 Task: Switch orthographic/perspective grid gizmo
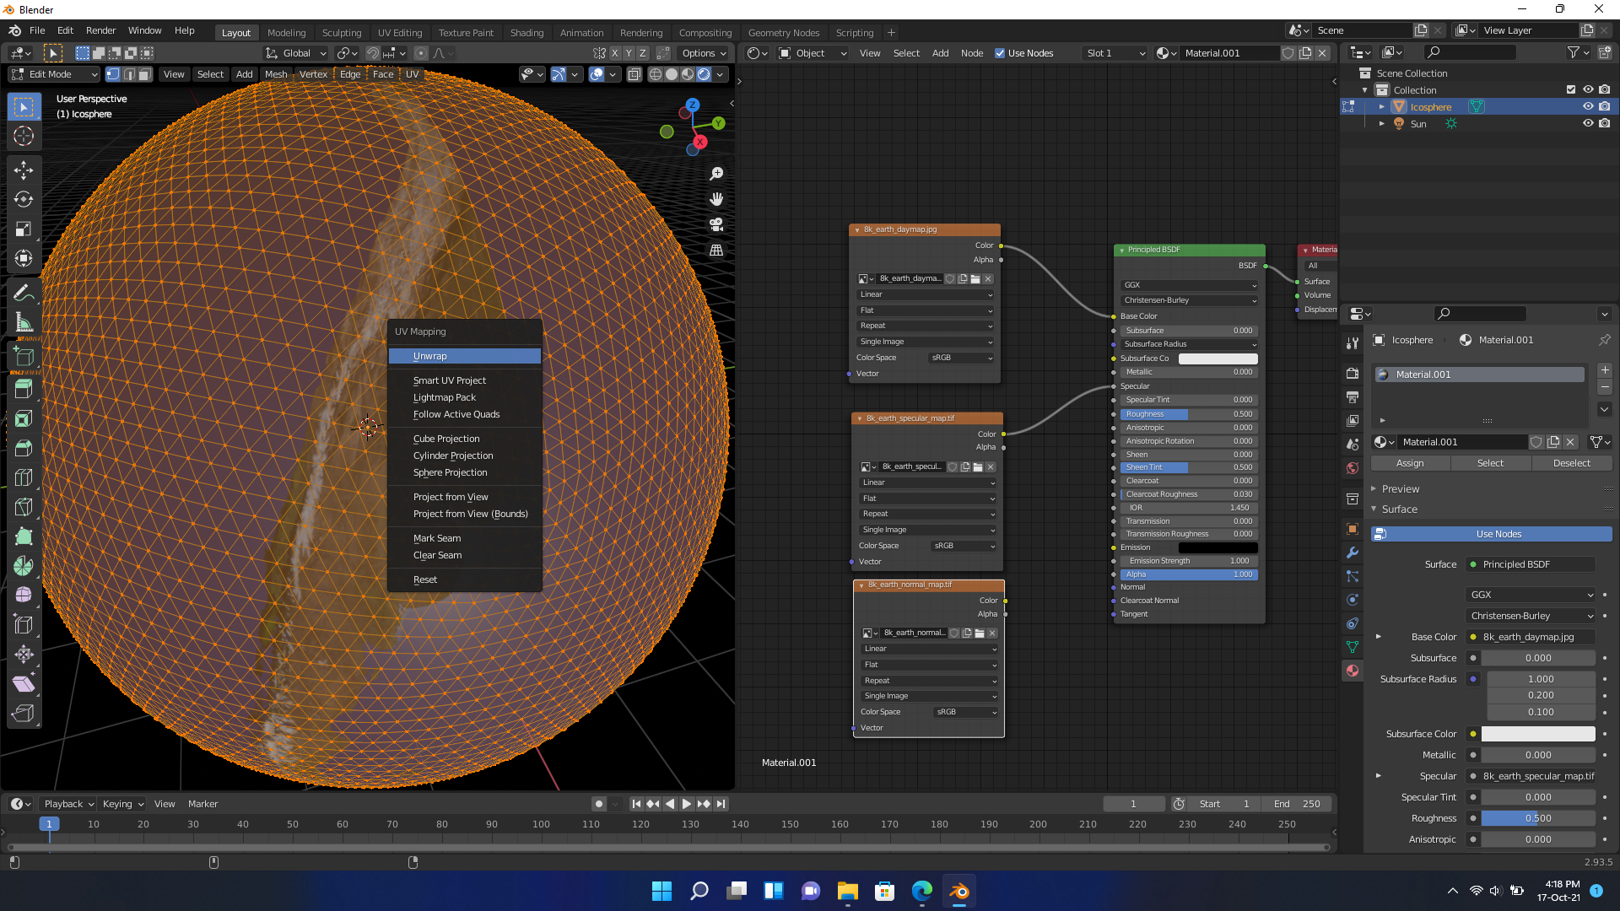point(716,251)
